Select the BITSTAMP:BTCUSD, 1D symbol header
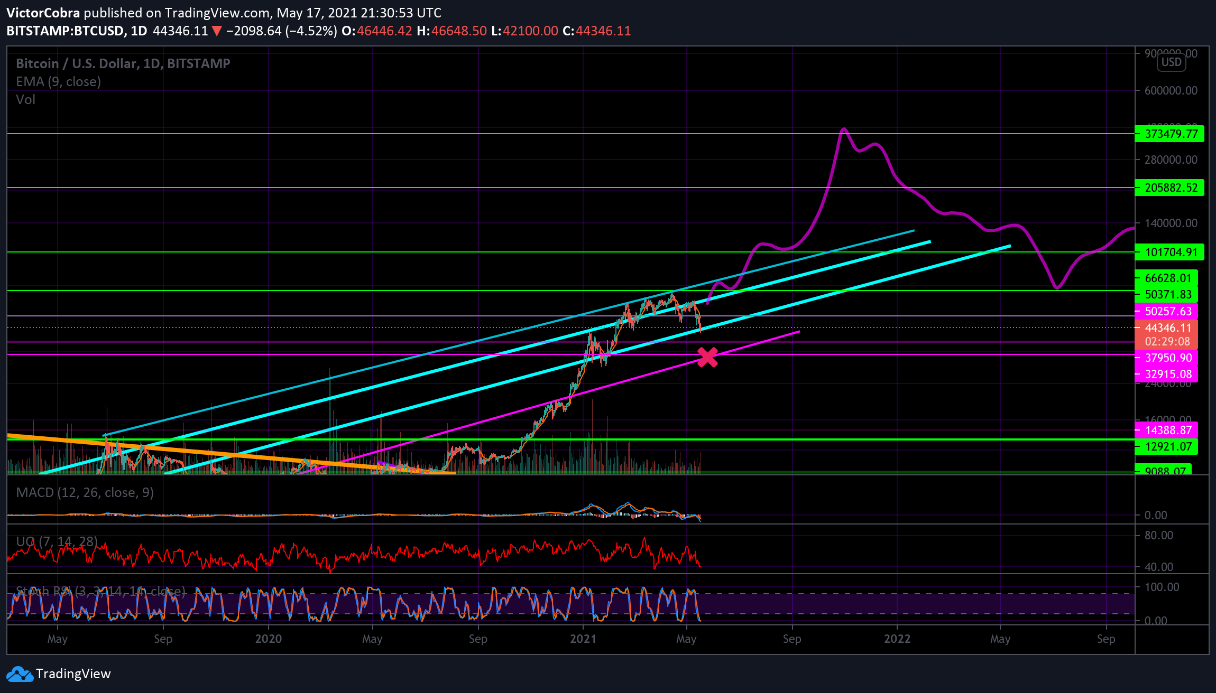This screenshot has height=693, width=1216. coord(77,31)
